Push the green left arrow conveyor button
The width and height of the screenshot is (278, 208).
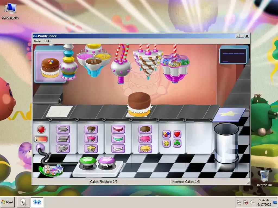[x=88, y=162]
